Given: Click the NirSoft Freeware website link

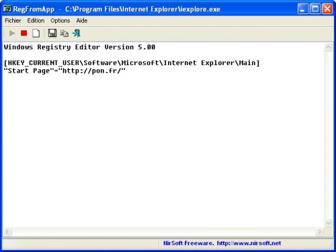Looking at the screenshot, I should [x=222, y=243].
